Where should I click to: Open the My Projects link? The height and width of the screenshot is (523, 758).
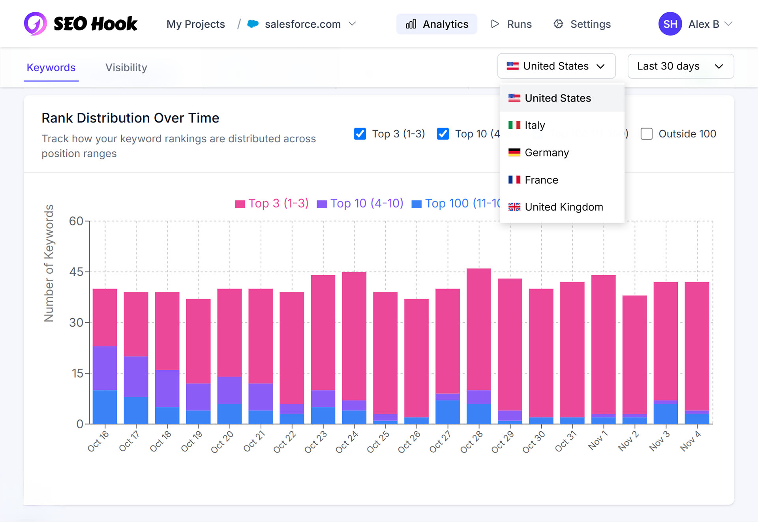[x=195, y=24]
